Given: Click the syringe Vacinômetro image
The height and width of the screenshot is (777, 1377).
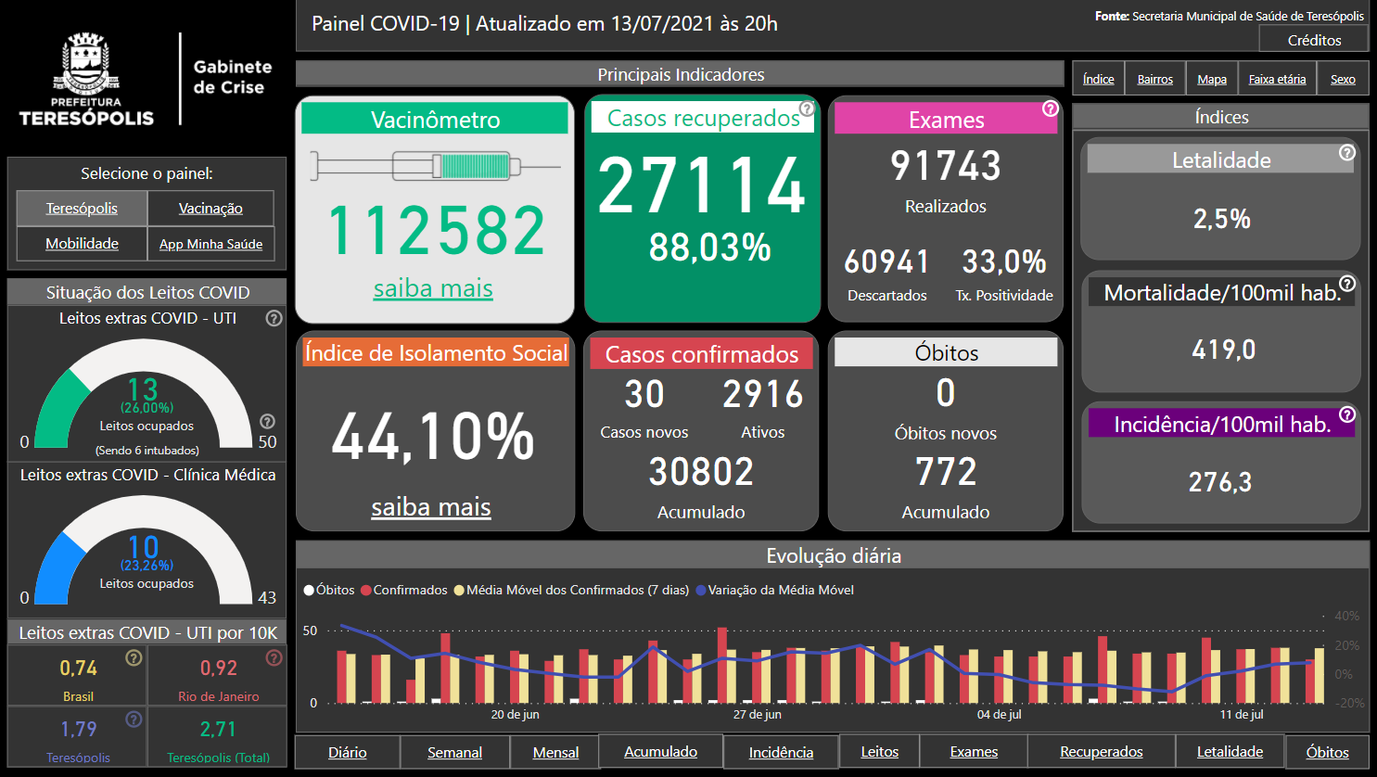Looking at the screenshot, I should tap(435, 167).
